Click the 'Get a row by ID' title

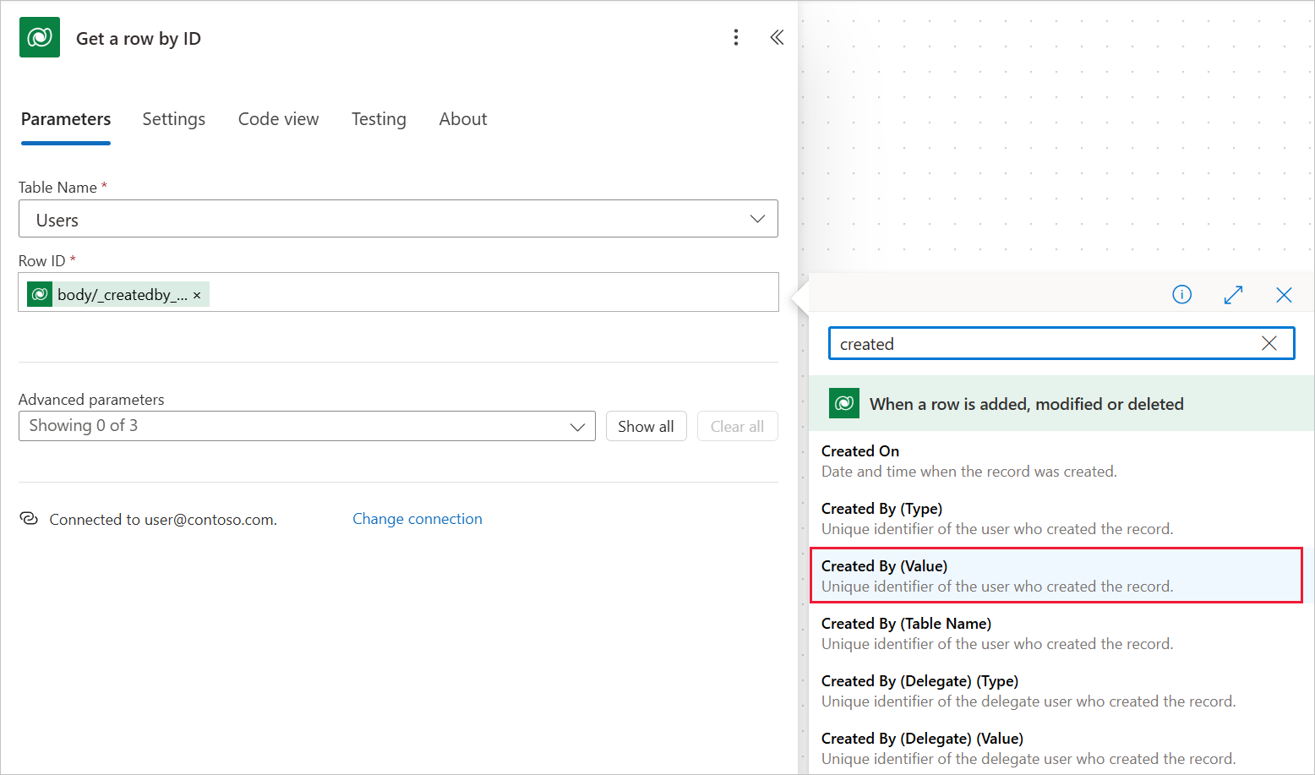tap(139, 39)
